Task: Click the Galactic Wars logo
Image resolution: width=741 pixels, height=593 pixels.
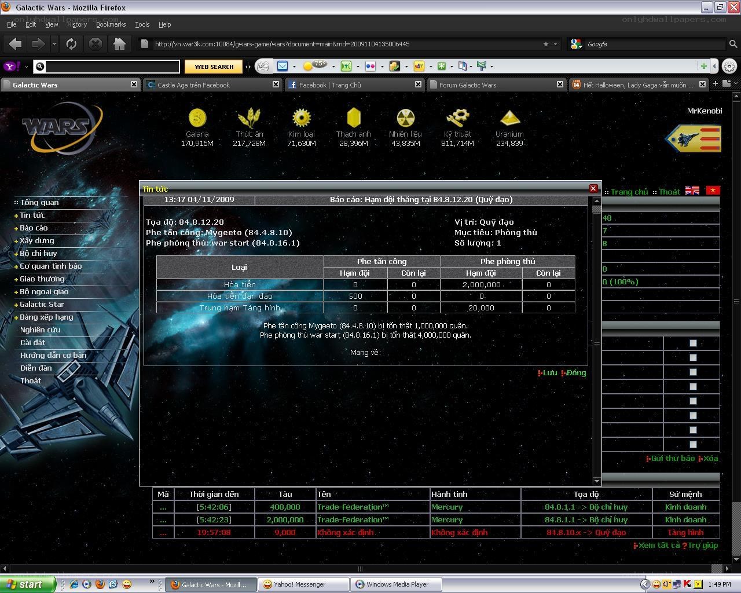Action: pyautogui.click(x=63, y=128)
